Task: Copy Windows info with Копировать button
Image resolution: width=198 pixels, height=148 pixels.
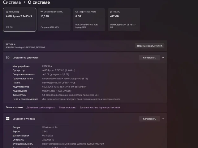Action: (149, 119)
